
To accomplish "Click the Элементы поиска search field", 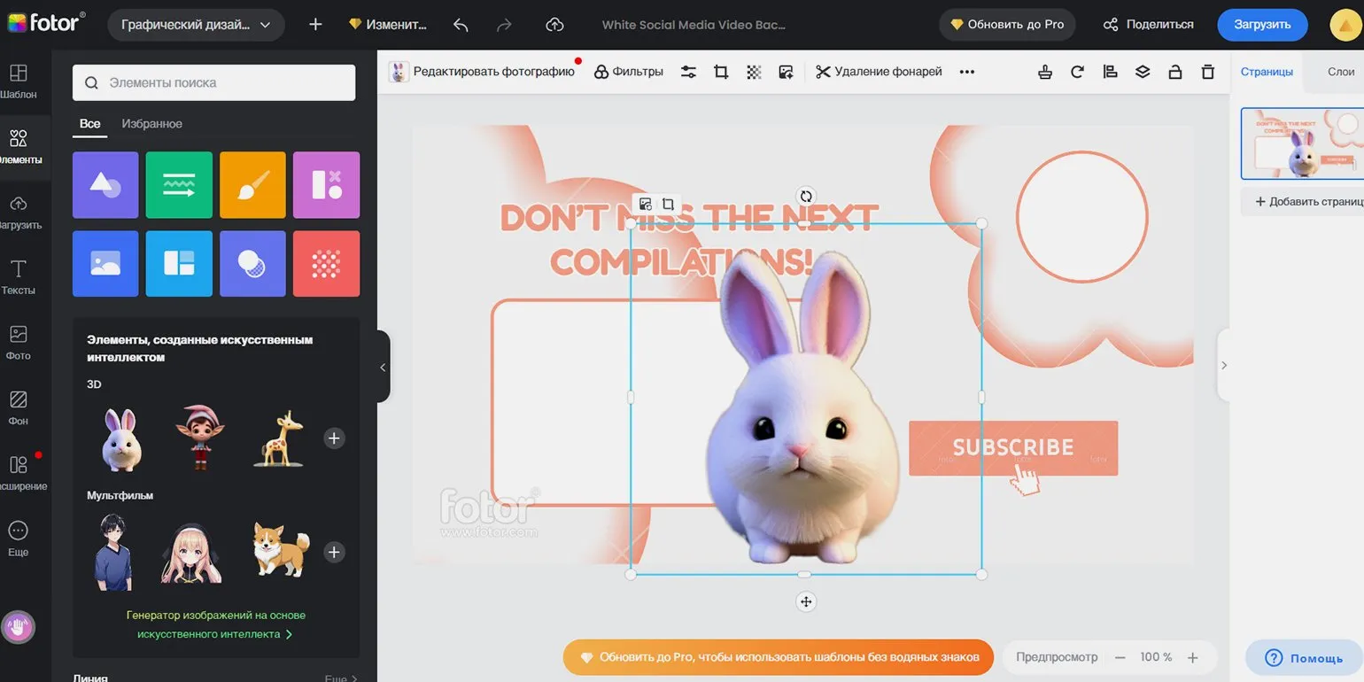I will (213, 82).
